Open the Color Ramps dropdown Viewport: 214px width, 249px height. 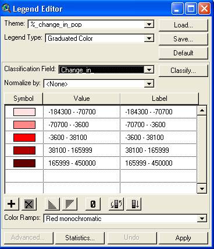point(202,219)
